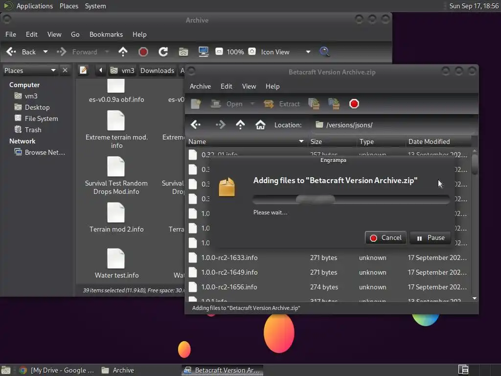Select 1.0.0-rc2-1656.info row
Viewport: 501px width, 376px height.
[x=328, y=287]
